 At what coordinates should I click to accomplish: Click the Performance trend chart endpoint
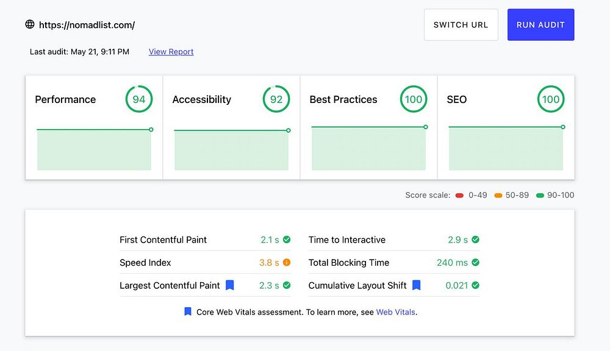151,129
